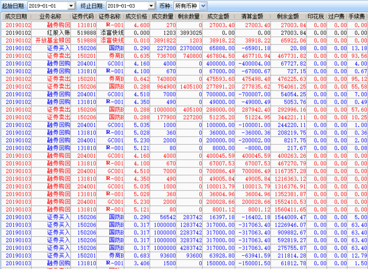Click the balance cell 1167357.28
Viewport: 368px width, 269px height.
[288, 171]
